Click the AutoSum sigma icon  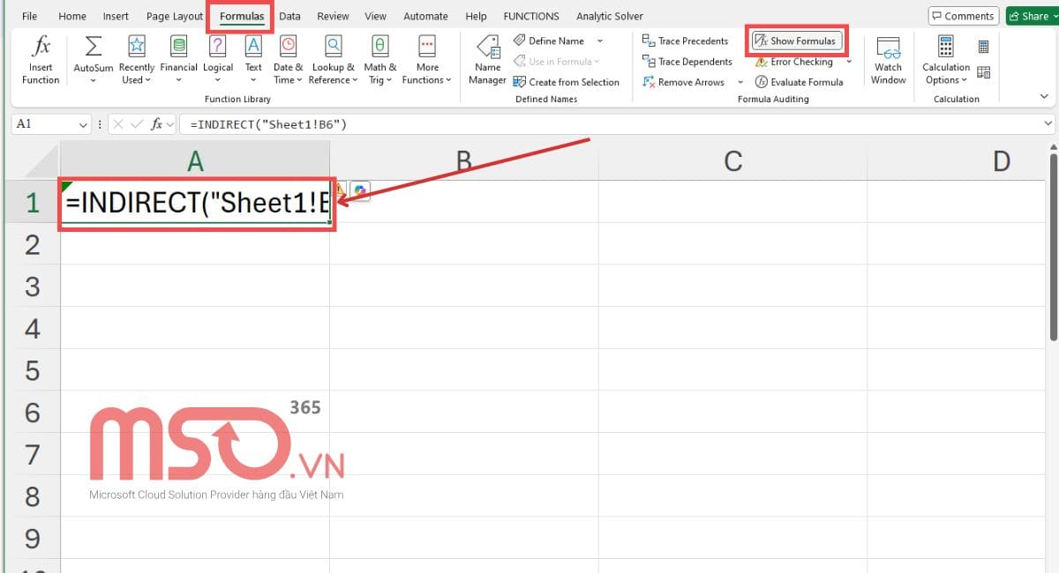click(x=93, y=46)
